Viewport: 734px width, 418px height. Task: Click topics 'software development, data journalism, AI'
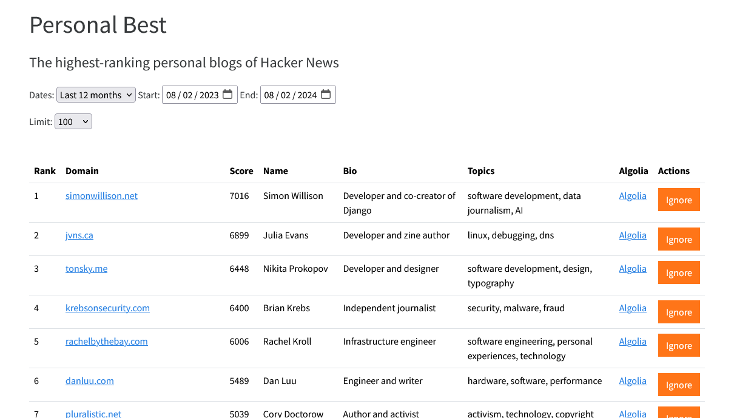pos(524,203)
